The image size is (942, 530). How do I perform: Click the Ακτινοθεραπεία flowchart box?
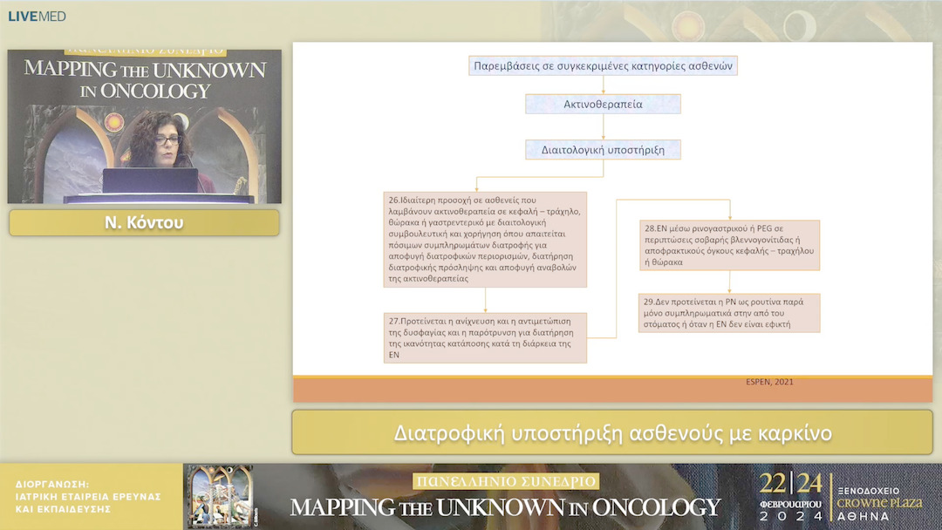[603, 104]
